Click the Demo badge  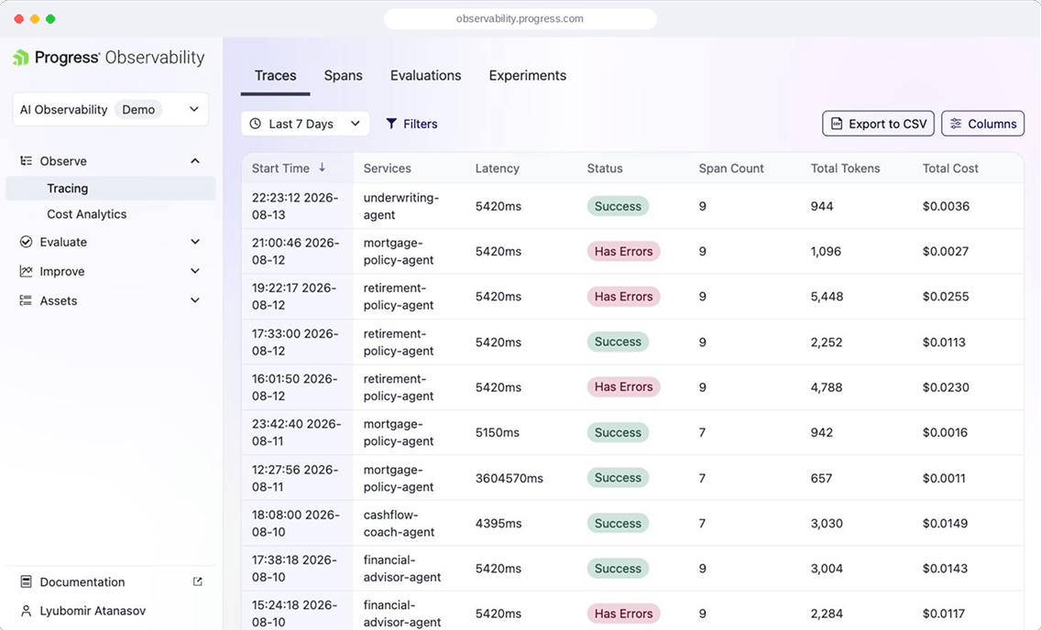point(138,109)
